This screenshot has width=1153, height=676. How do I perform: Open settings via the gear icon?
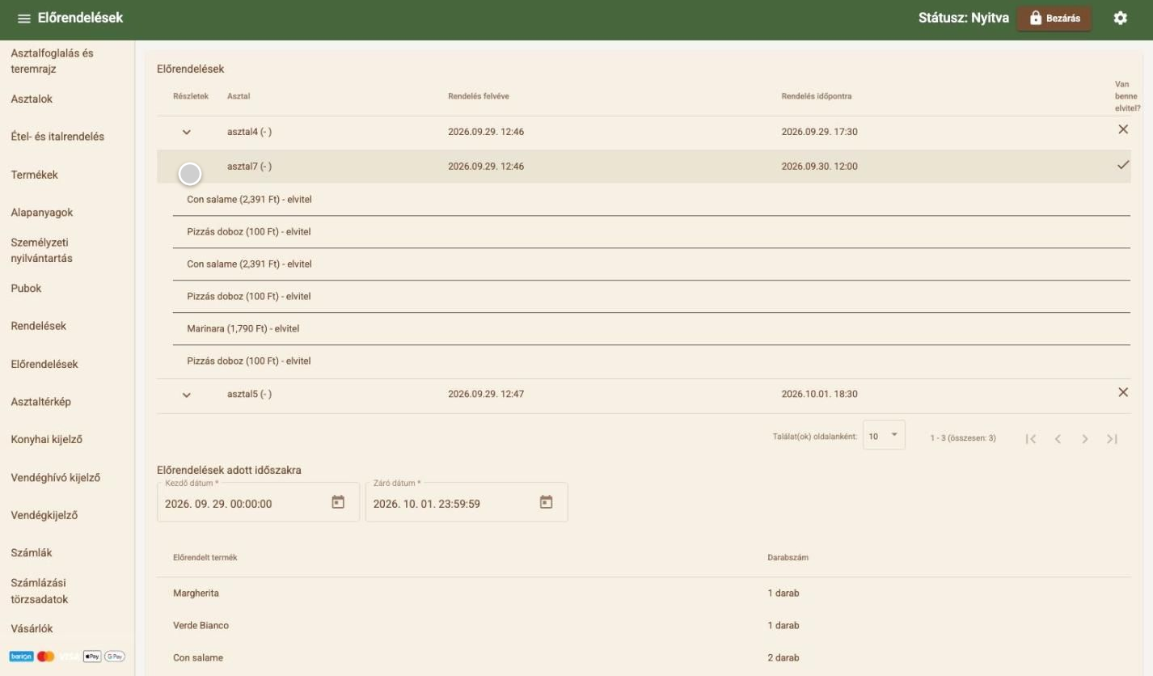pos(1120,18)
